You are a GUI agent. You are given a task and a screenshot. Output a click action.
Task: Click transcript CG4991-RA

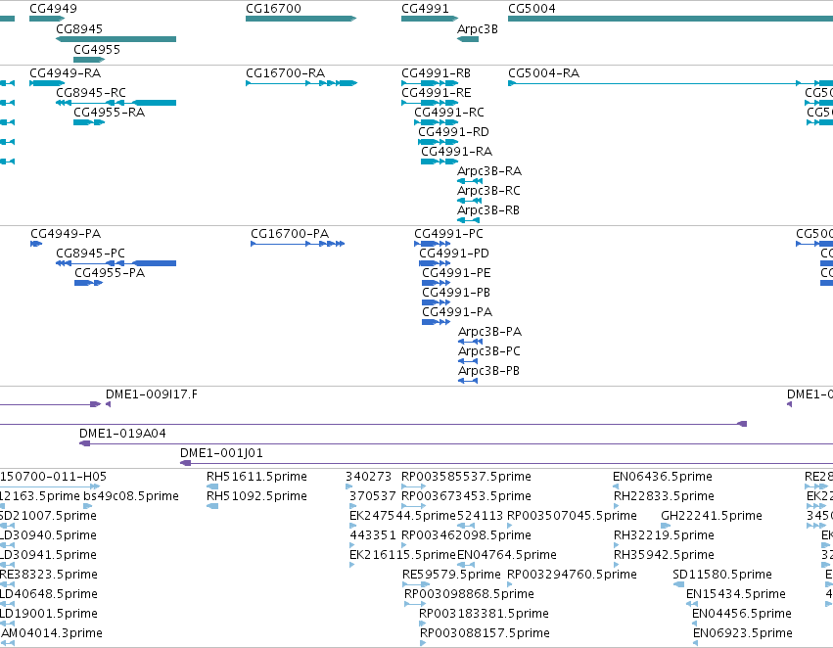(457, 152)
